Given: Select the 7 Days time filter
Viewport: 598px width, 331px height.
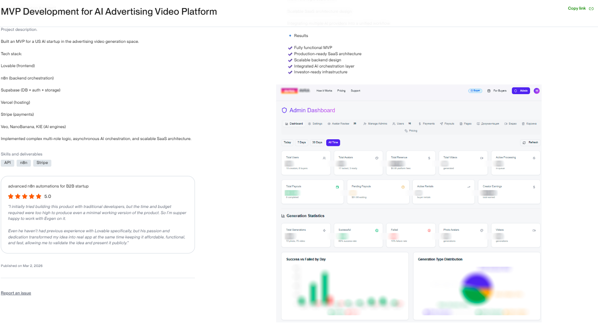Looking at the screenshot, I should point(302,142).
